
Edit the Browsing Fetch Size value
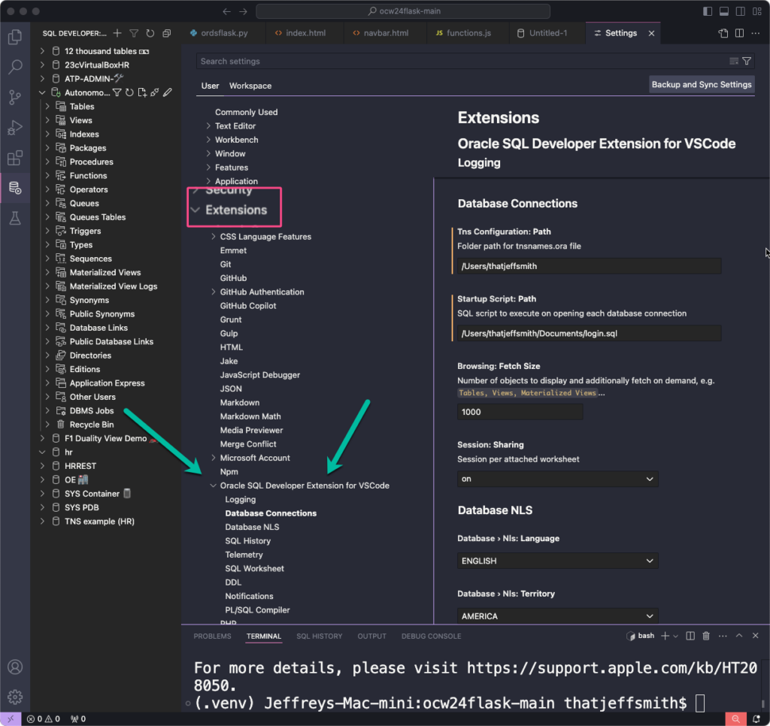(x=520, y=412)
